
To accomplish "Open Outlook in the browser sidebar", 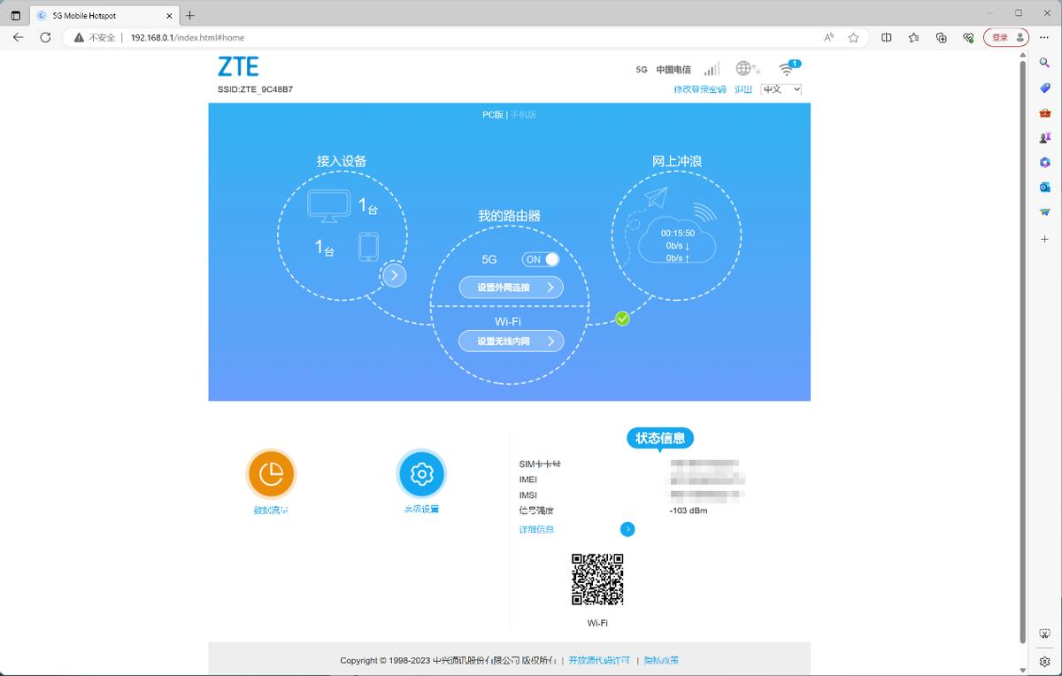I will tap(1045, 187).
